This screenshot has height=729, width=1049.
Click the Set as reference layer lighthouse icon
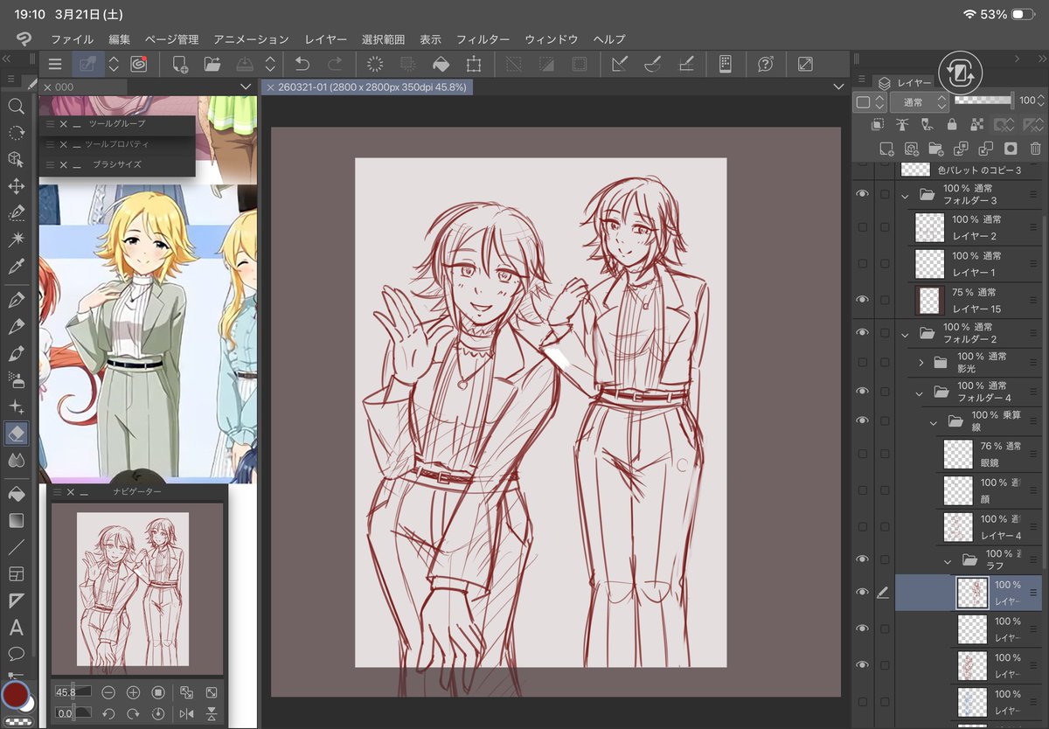pos(902,125)
